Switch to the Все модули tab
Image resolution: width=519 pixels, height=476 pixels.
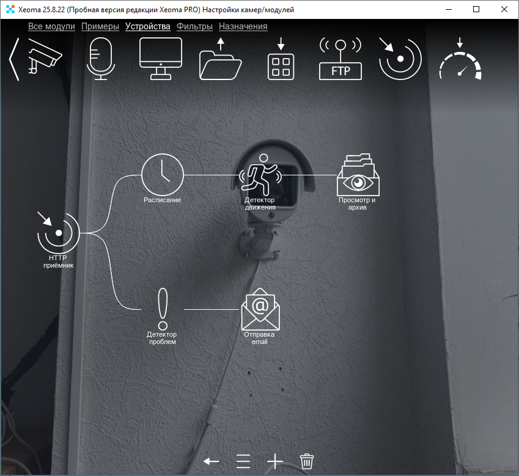coord(51,26)
